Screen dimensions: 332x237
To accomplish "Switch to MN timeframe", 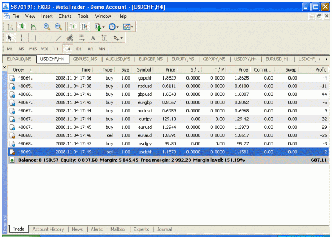I will [x=102, y=49].
